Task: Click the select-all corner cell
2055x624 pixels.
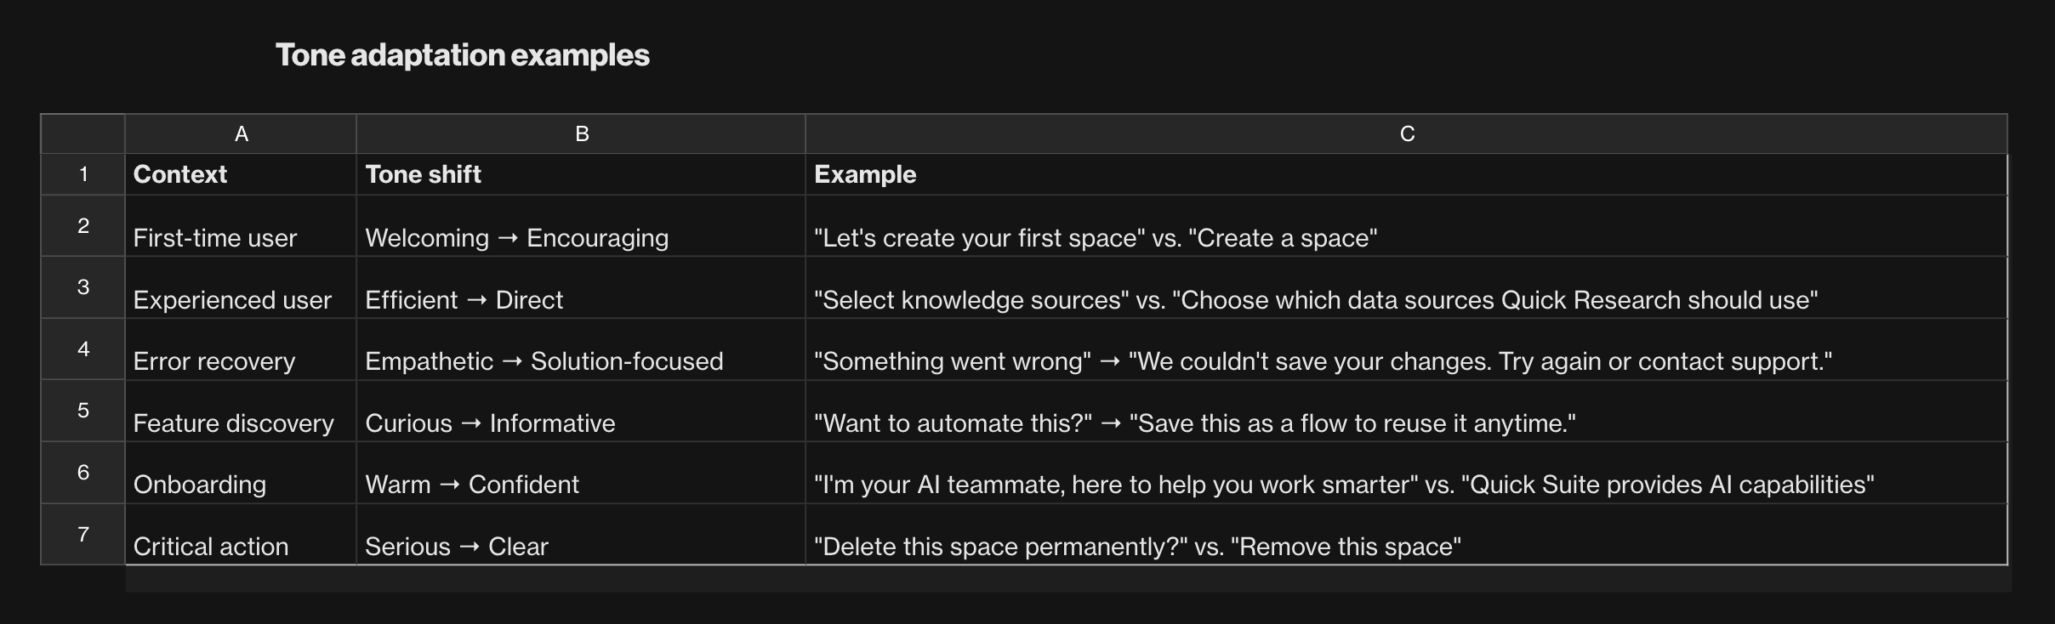Action: (83, 133)
